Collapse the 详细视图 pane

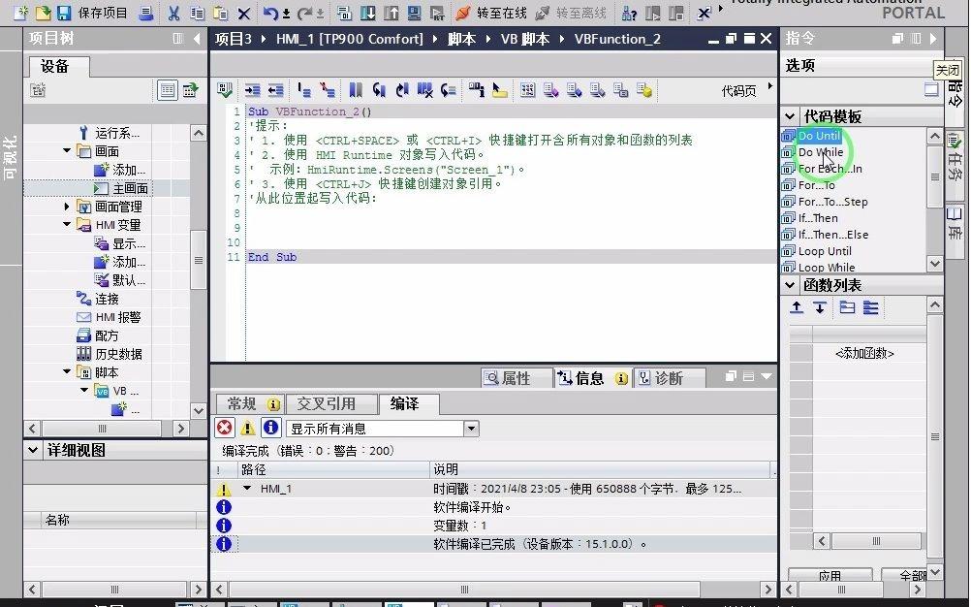click(34, 450)
